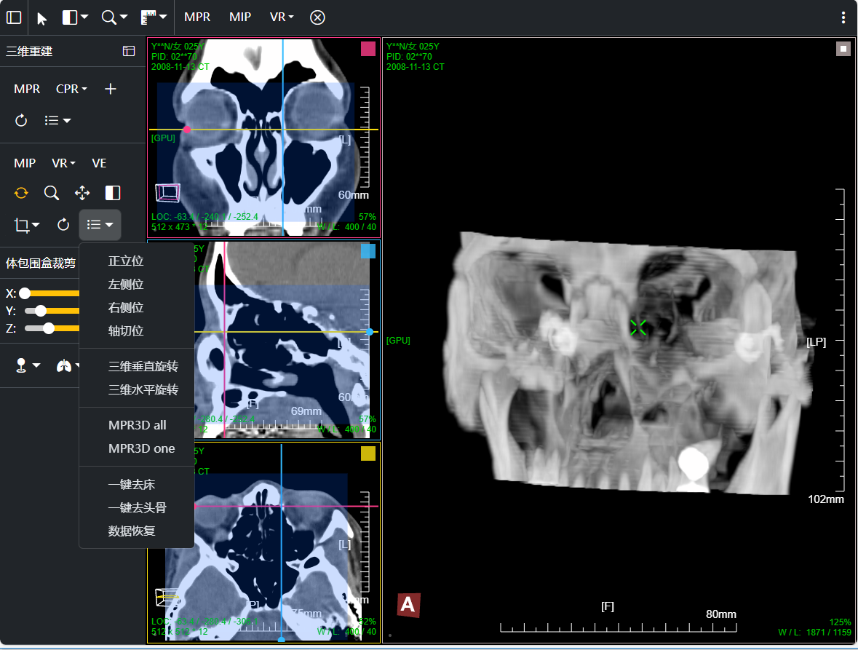Click the W / L: 1871 / 1159 readout

tap(815, 633)
